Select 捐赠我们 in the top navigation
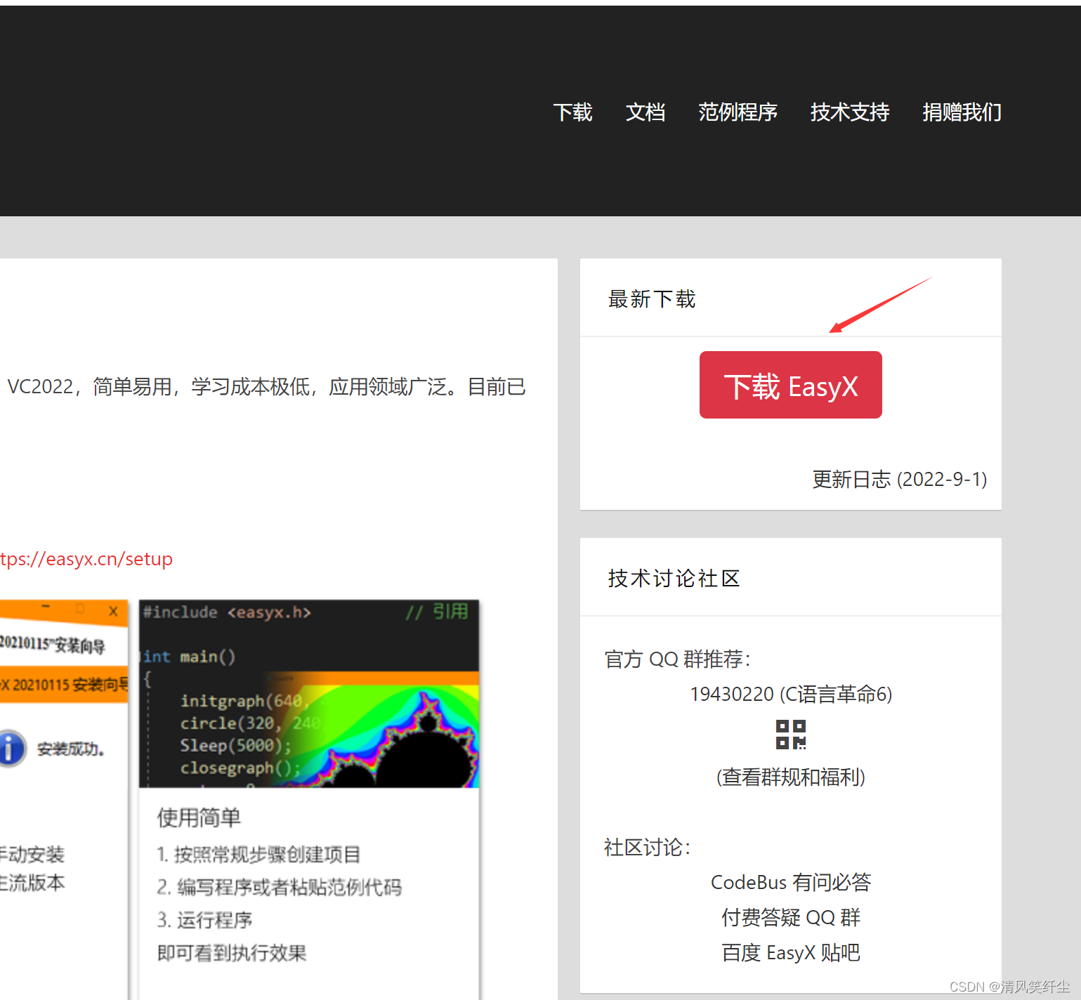 [962, 112]
